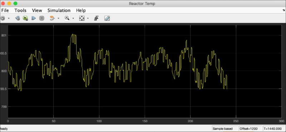
Task: Open the Simulation menu
Action: (59, 10)
